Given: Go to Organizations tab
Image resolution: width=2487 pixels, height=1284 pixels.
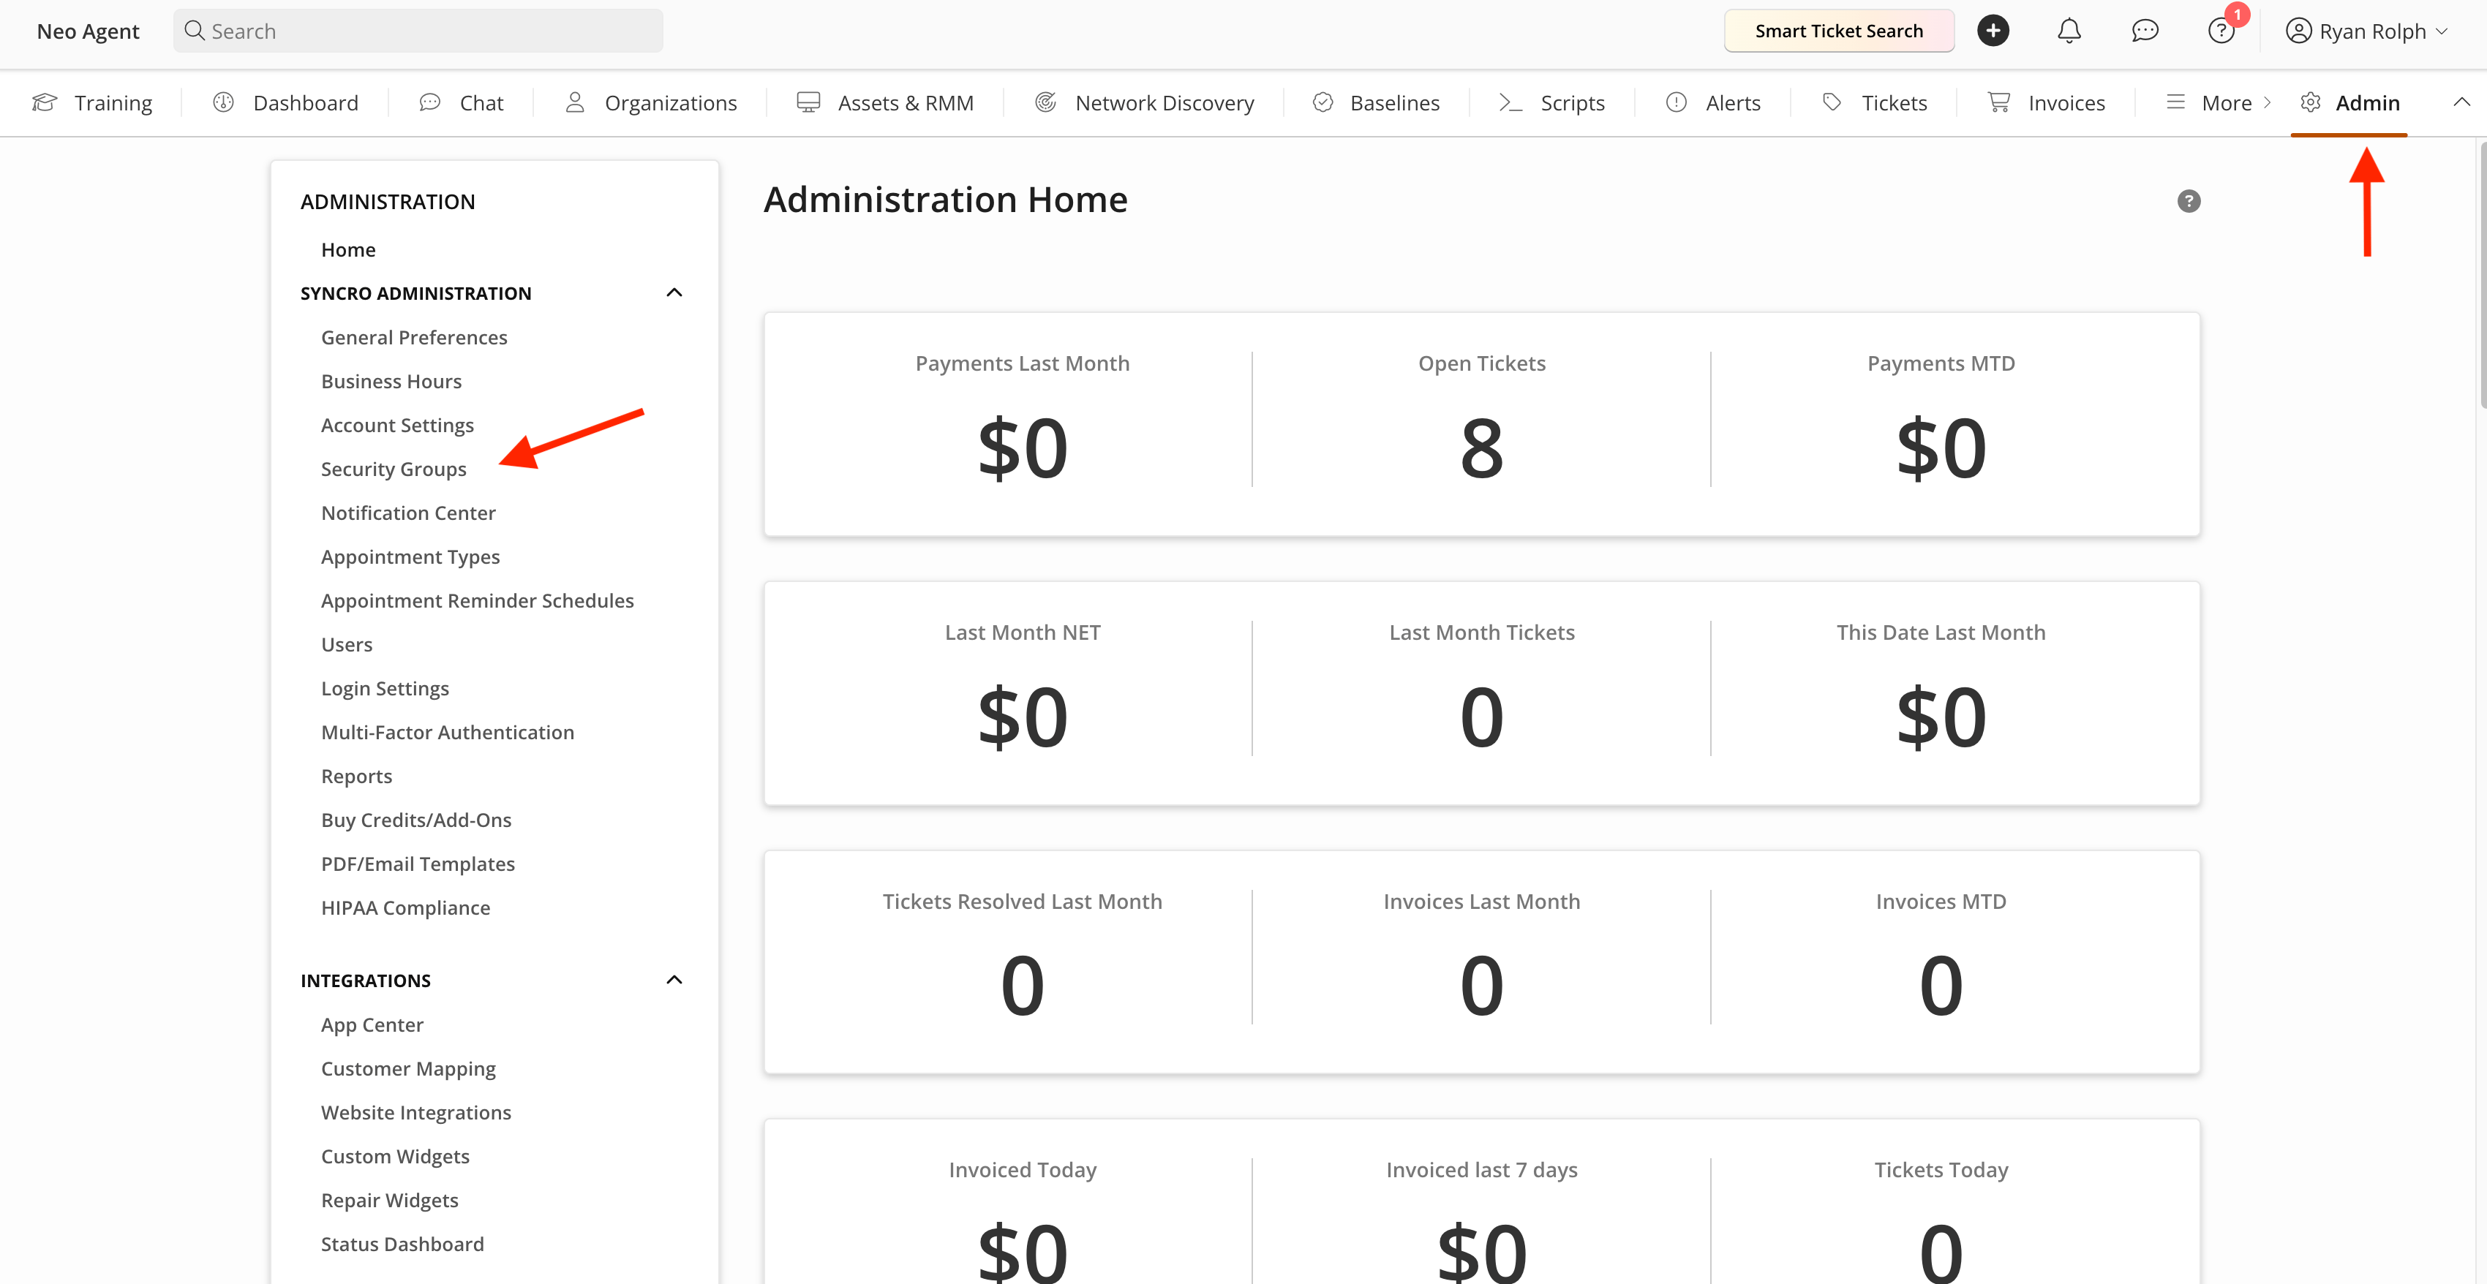Looking at the screenshot, I should (651, 102).
